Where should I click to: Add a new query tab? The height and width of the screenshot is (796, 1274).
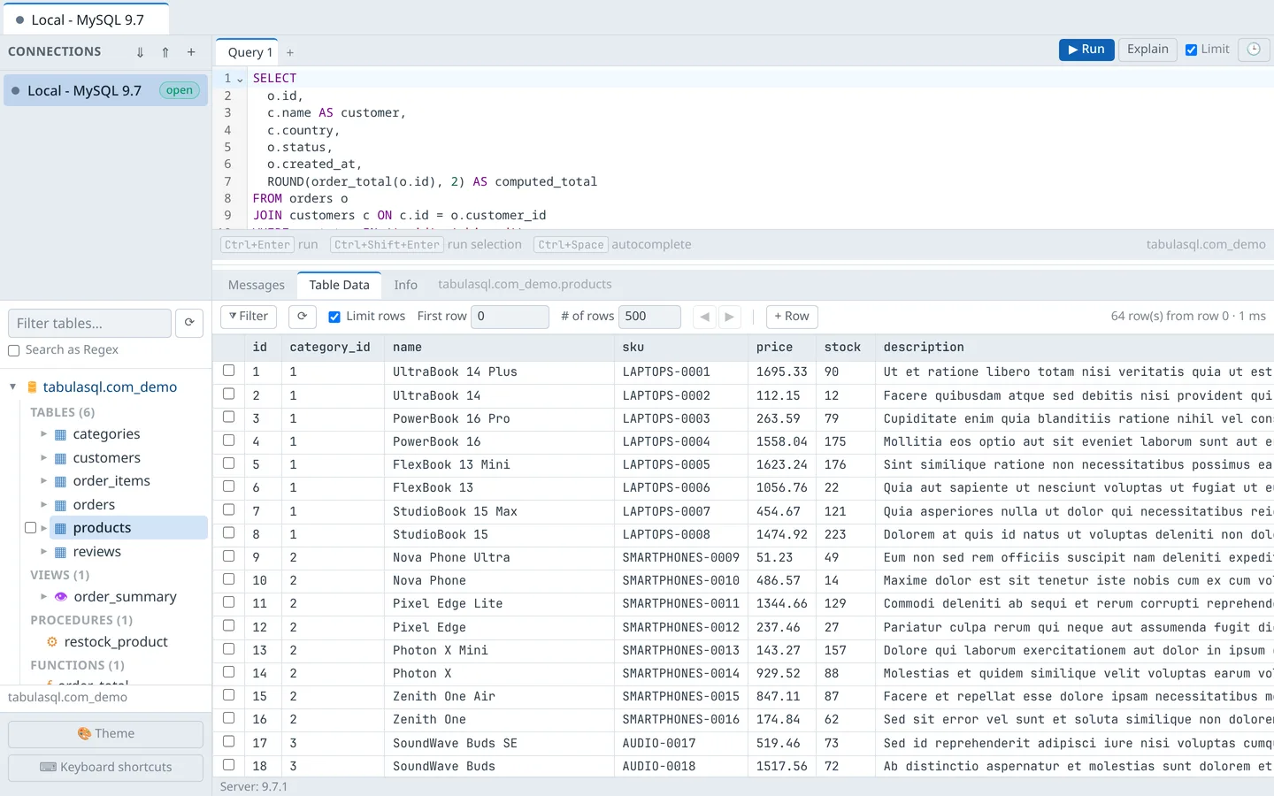point(290,53)
